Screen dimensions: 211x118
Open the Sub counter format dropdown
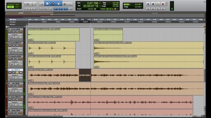[x=100, y=6]
